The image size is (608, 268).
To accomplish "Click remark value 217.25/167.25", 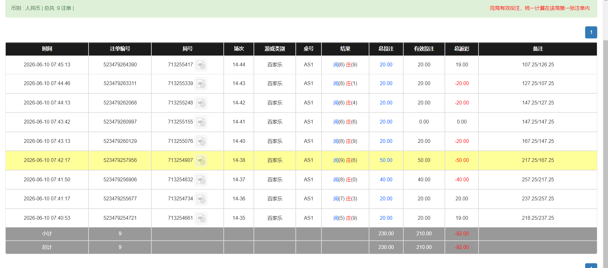I will tap(538, 160).
